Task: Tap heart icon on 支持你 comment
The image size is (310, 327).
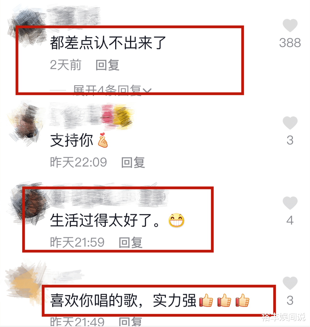Action: click(290, 123)
